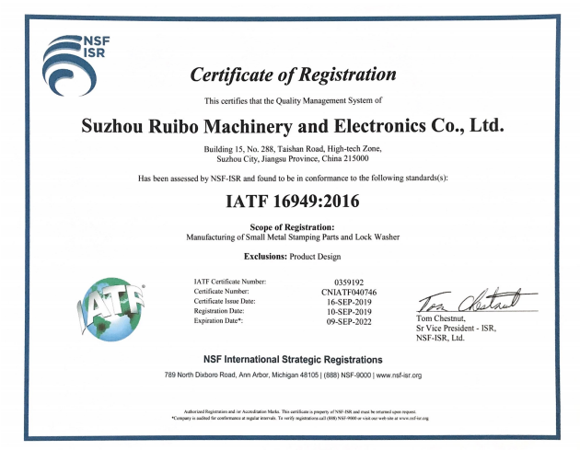Select the date 16-SEP-2019

349,302
